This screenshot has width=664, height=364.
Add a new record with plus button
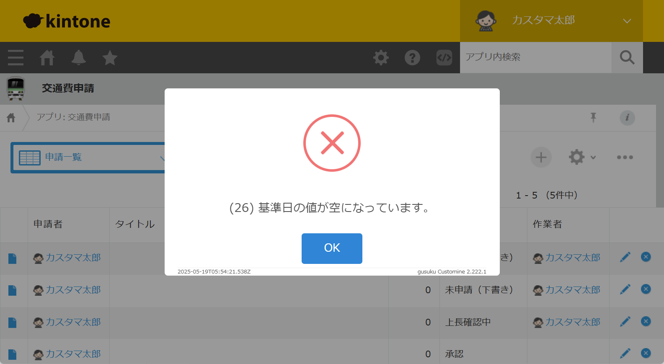(x=541, y=157)
